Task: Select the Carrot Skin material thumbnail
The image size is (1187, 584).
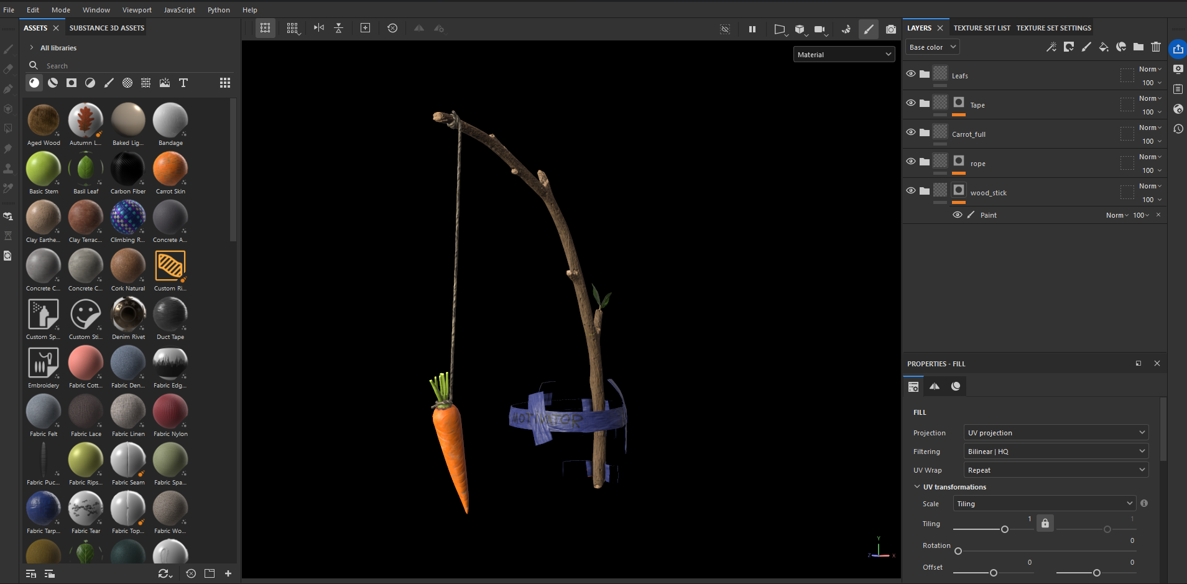Action: point(170,169)
